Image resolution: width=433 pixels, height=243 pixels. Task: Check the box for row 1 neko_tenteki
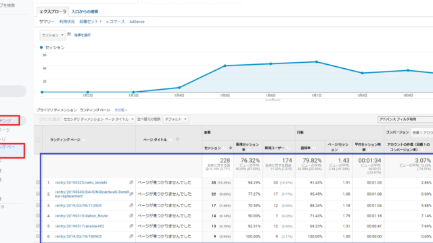point(38,182)
